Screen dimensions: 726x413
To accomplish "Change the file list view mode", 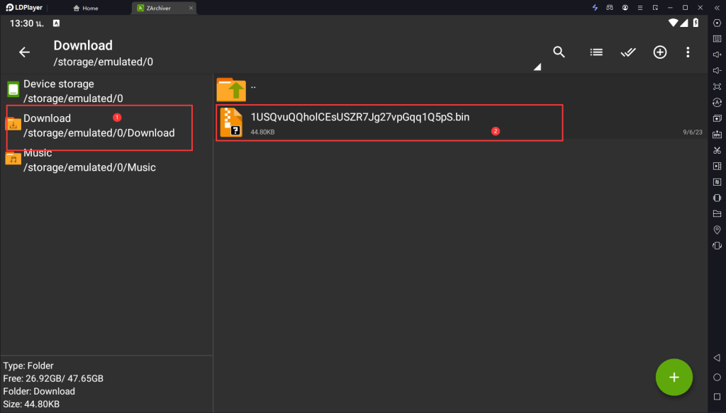I will (596, 52).
